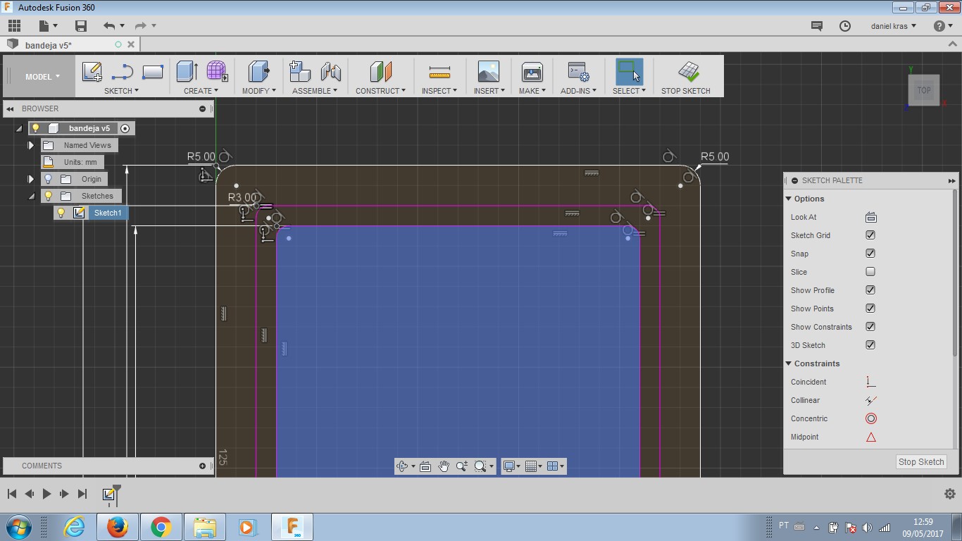Screen dimensions: 962x541
Task: Play the design timeline
Action: pos(46,494)
